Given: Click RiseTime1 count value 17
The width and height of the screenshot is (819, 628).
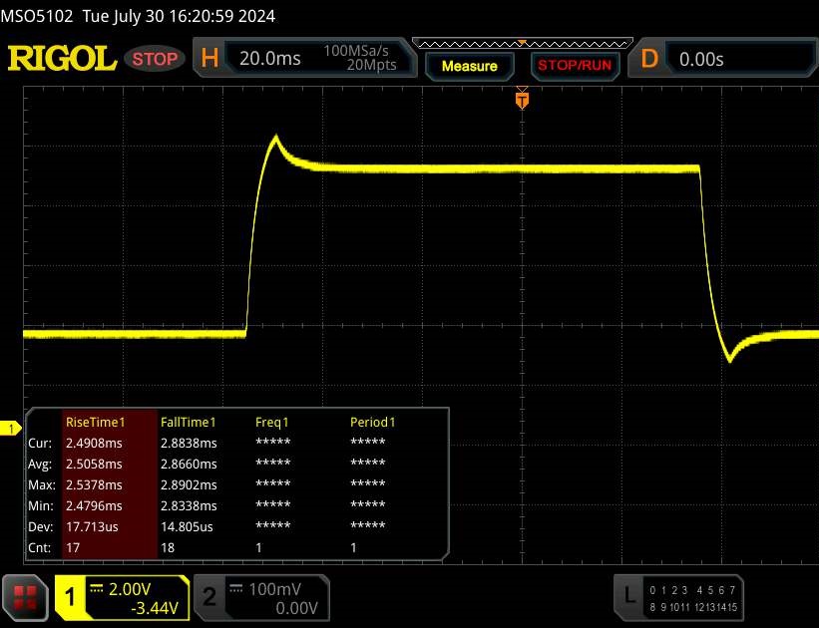Looking at the screenshot, I should [73, 547].
